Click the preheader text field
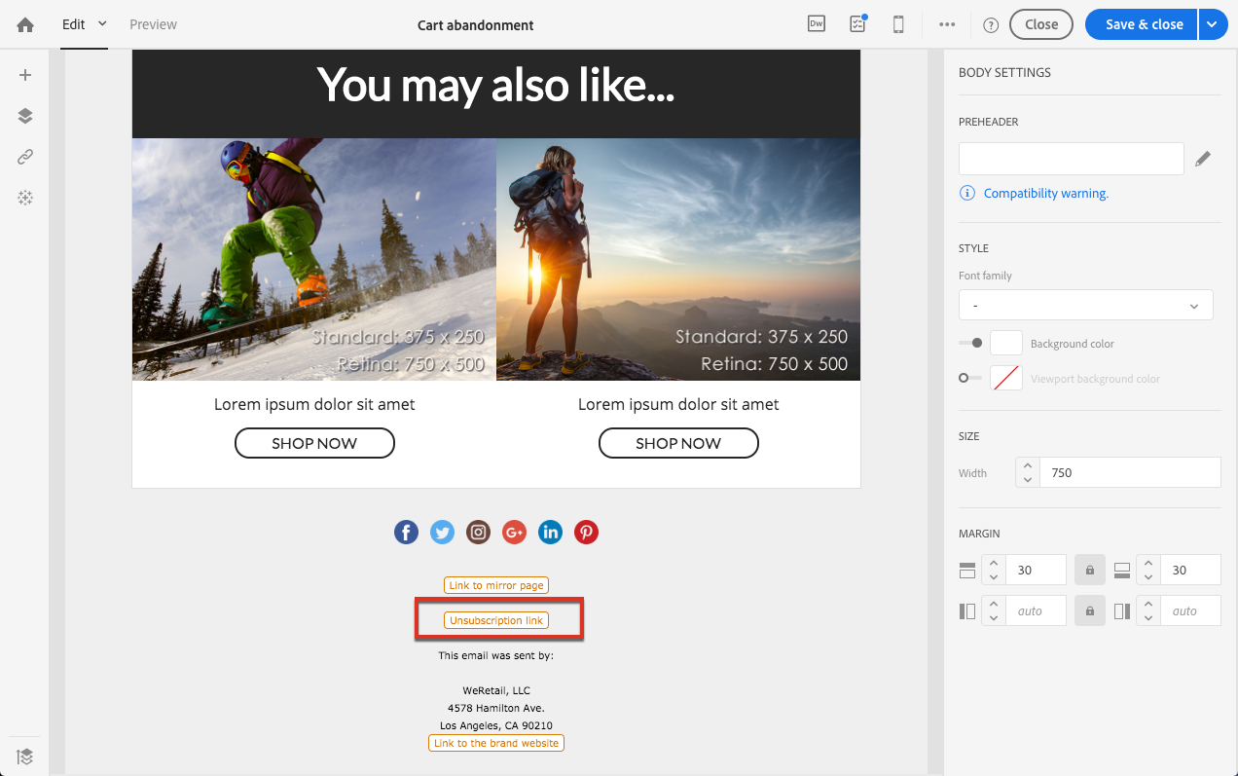 1071,159
